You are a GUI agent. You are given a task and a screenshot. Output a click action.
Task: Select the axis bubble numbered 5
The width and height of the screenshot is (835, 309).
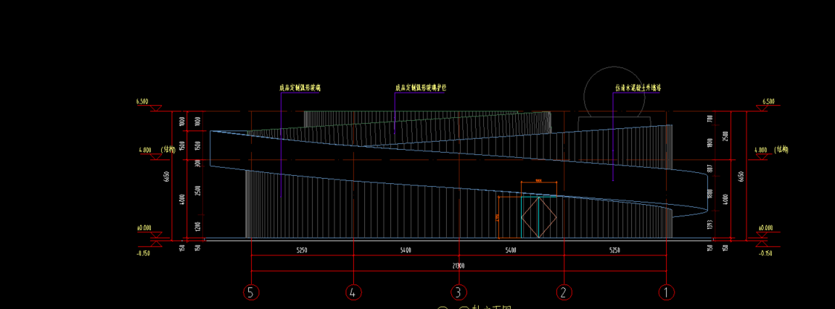click(251, 292)
